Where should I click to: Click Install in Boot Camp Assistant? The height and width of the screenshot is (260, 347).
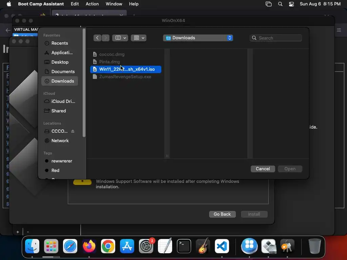[x=254, y=214]
